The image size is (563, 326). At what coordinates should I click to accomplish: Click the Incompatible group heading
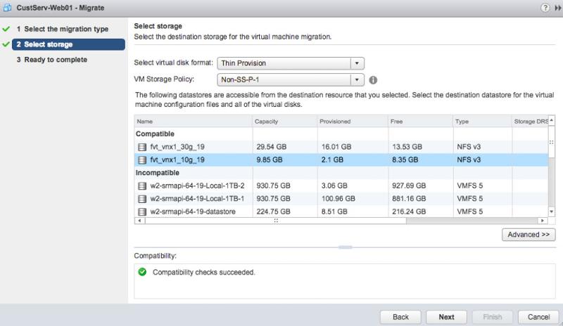(157, 173)
